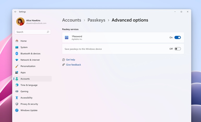Enable Save passkeys to this Windows device toggle
The height and width of the screenshot is (122, 201).
point(178,49)
